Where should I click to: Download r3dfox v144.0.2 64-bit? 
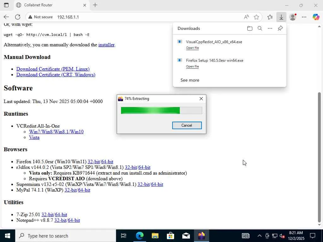point(144,168)
